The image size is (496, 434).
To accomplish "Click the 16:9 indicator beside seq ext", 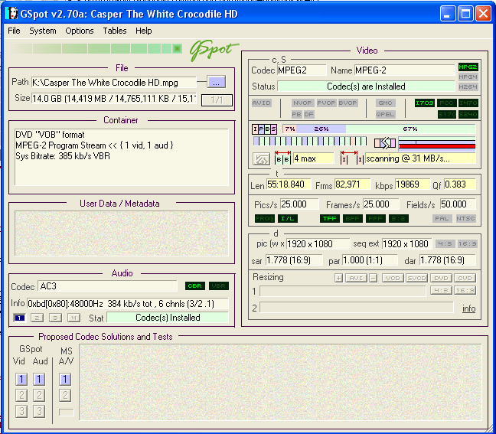I will coord(467,244).
